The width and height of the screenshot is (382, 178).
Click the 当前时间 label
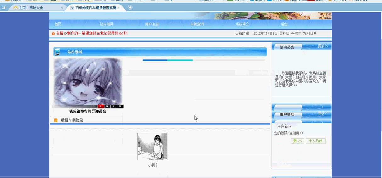pos(242,33)
